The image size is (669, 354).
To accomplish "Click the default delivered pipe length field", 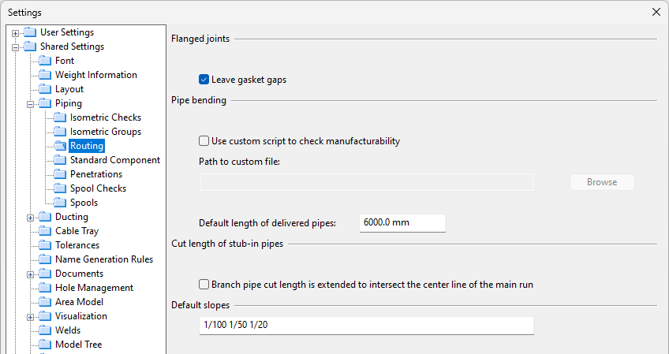I will click(402, 223).
